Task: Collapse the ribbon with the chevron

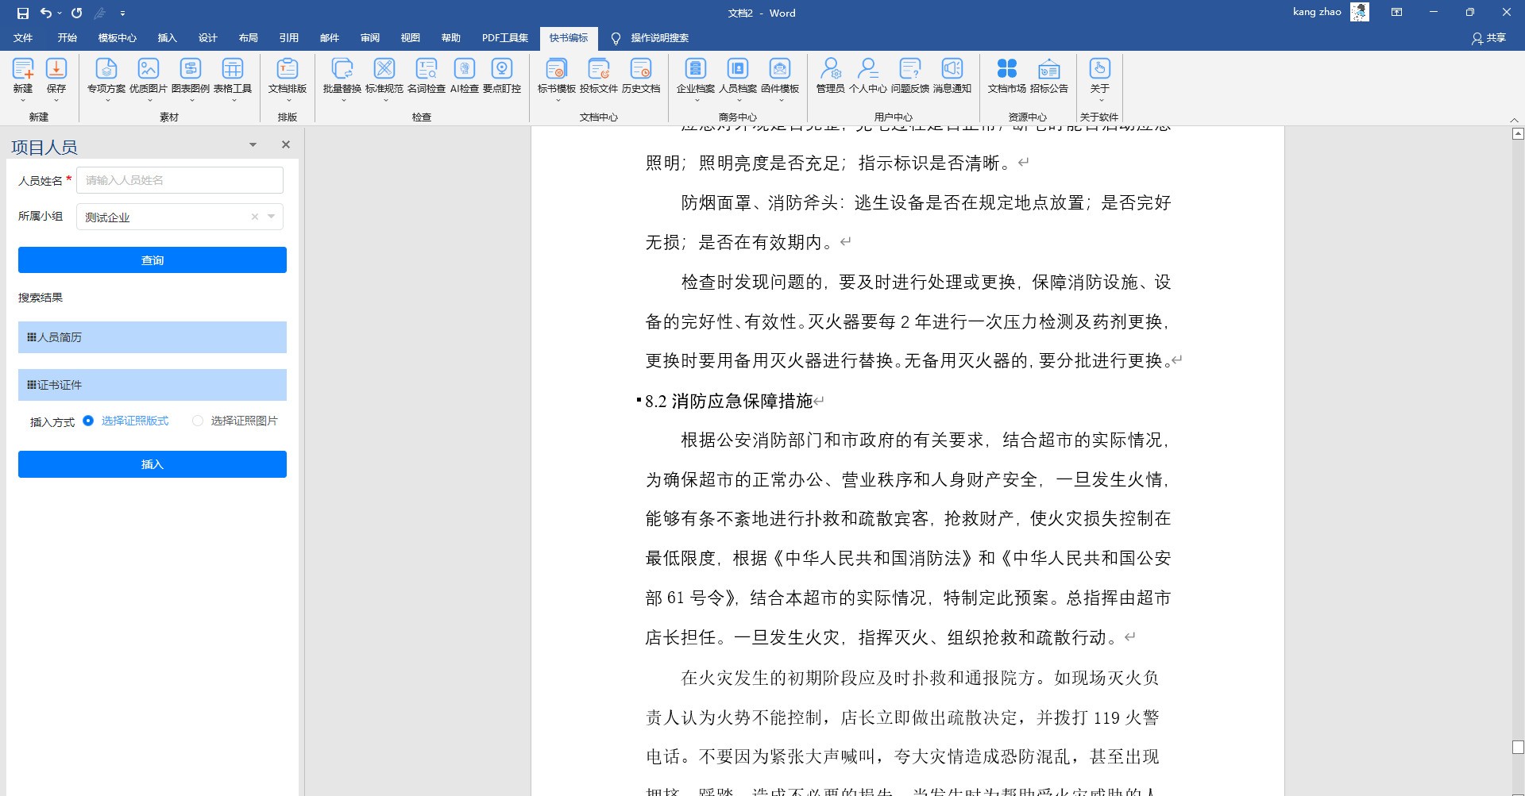Action: (1514, 119)
